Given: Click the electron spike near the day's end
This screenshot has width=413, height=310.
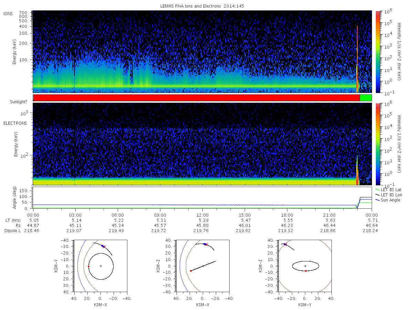Looking at the screenshot, I should point(358,170).
